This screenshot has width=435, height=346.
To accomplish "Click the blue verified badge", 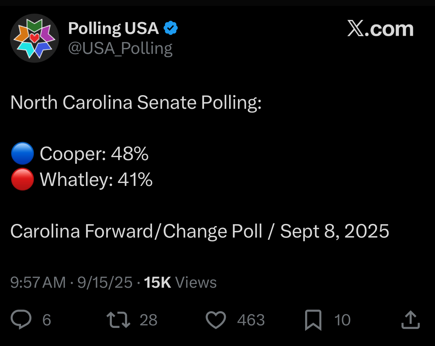I will pos(170,28).
